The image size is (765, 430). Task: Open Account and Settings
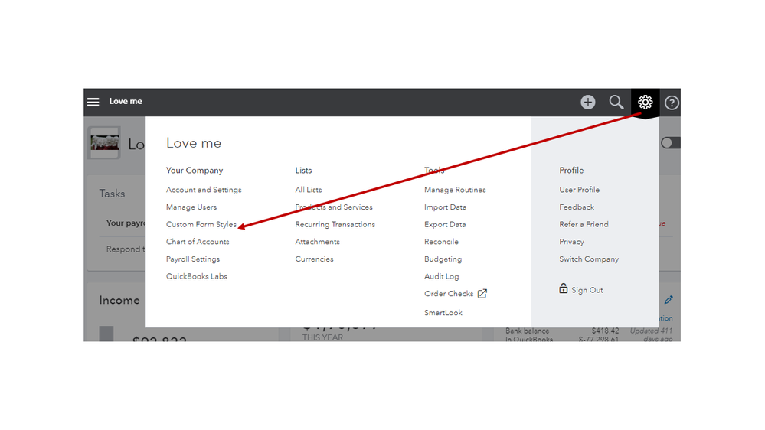coord(204,190)
